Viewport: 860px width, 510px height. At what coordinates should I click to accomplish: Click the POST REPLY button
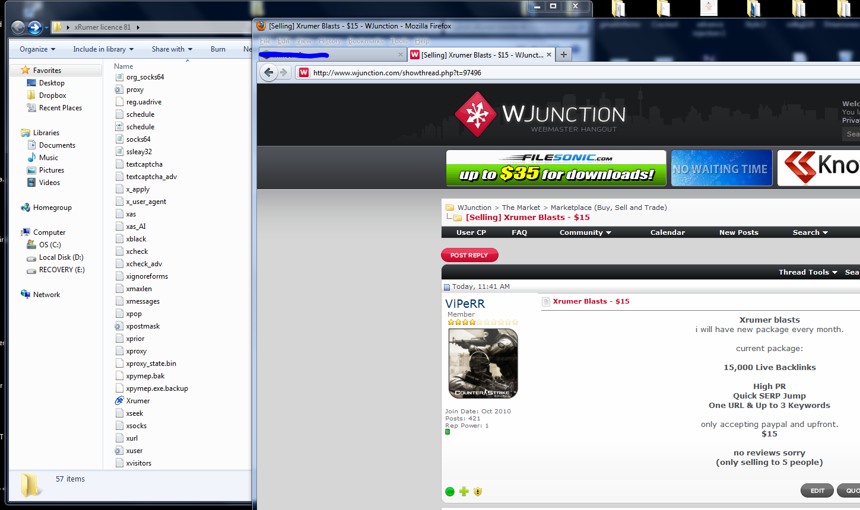pos(469,255)
